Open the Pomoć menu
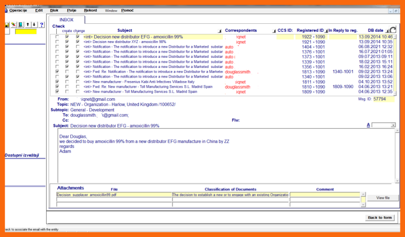Screen dimensions: 405x237 [x=128, y=10]
